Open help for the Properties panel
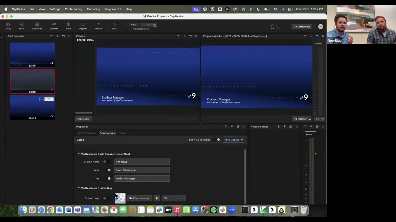This screenshot has height=222, width=396. click(226, 126)
